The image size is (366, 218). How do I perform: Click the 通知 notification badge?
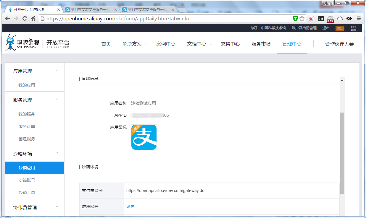340,28
